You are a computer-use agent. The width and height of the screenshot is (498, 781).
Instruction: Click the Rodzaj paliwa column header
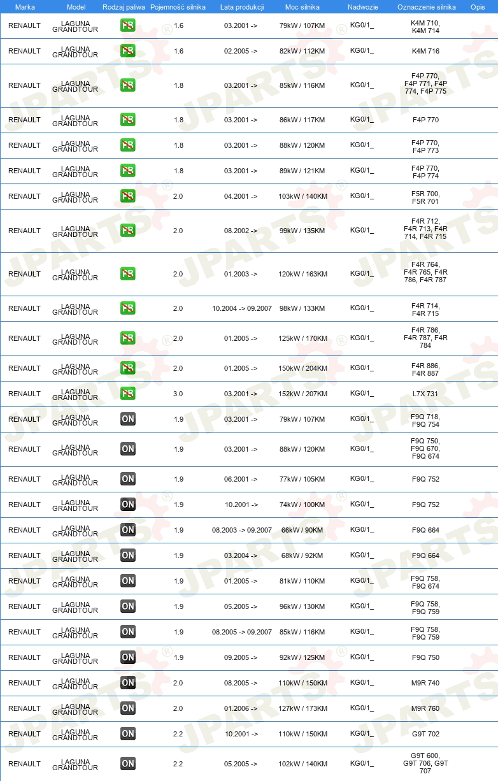point(124,7)
